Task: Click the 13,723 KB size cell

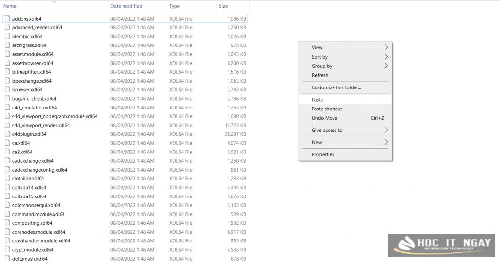Action: click(235, 126)
